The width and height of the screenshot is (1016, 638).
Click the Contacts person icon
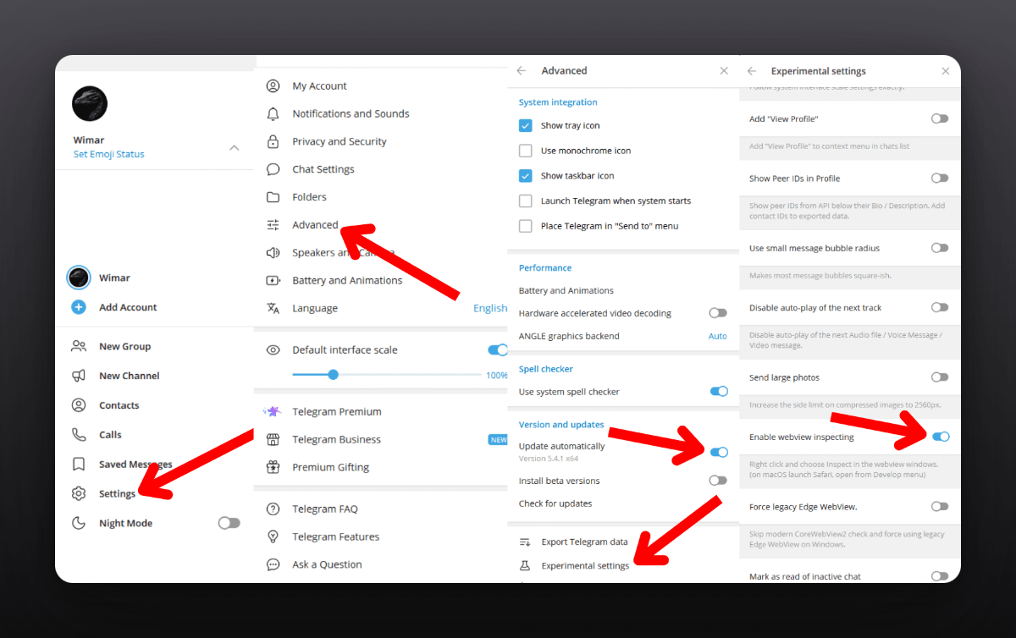(x=79, y=405)
